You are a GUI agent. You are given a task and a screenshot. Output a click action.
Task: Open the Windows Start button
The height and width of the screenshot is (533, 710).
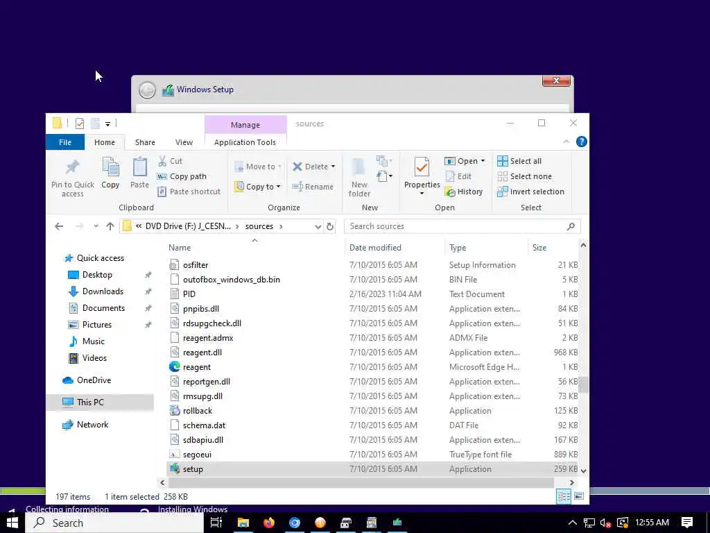(x=12, y=523)
